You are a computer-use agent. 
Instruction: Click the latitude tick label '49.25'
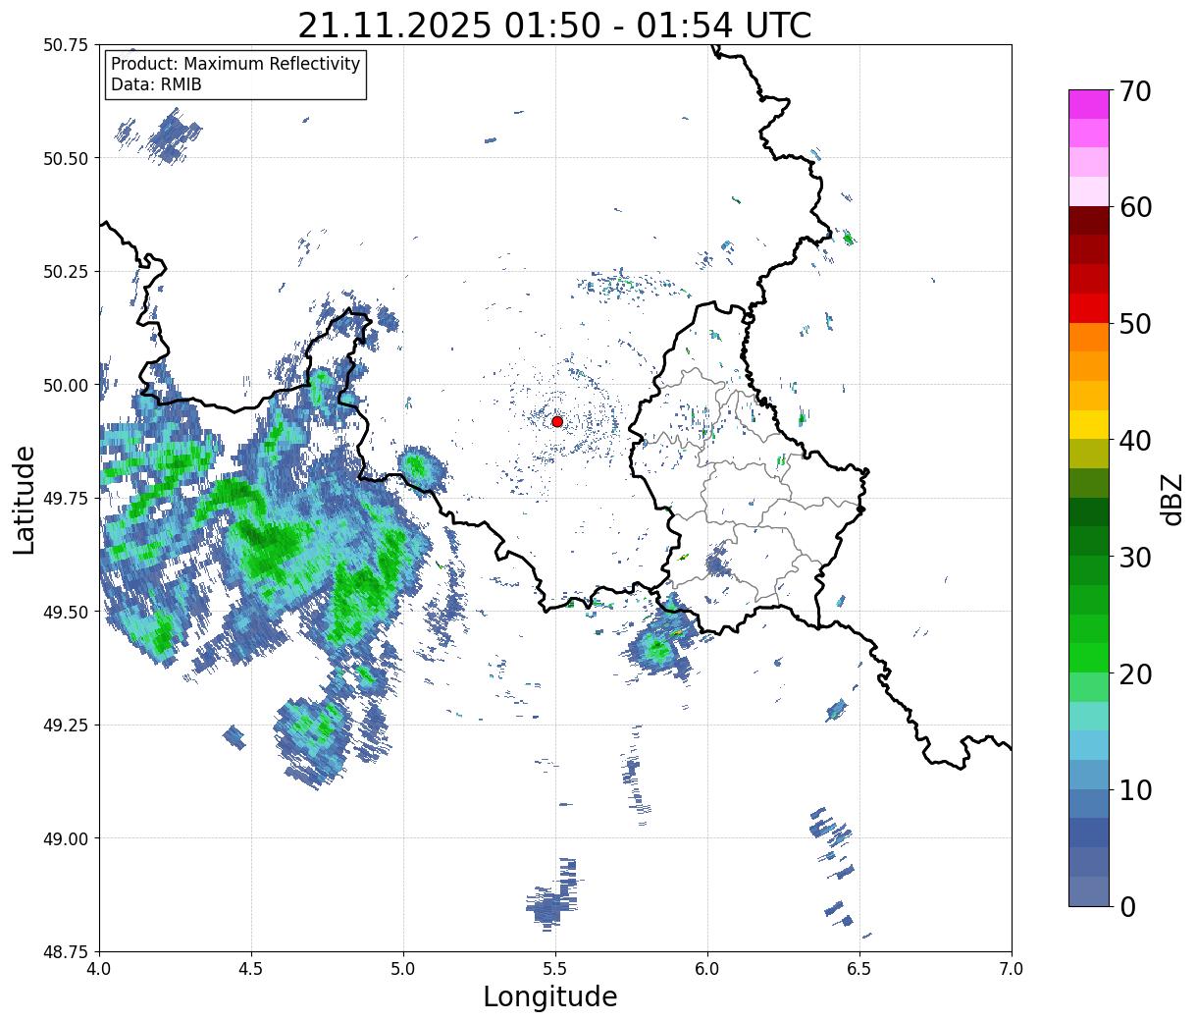67,725
